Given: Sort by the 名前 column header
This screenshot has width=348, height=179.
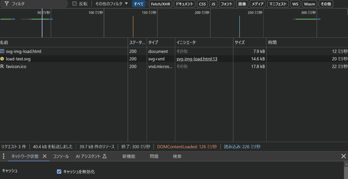Looking at the screenshot, I should [4, 43].
